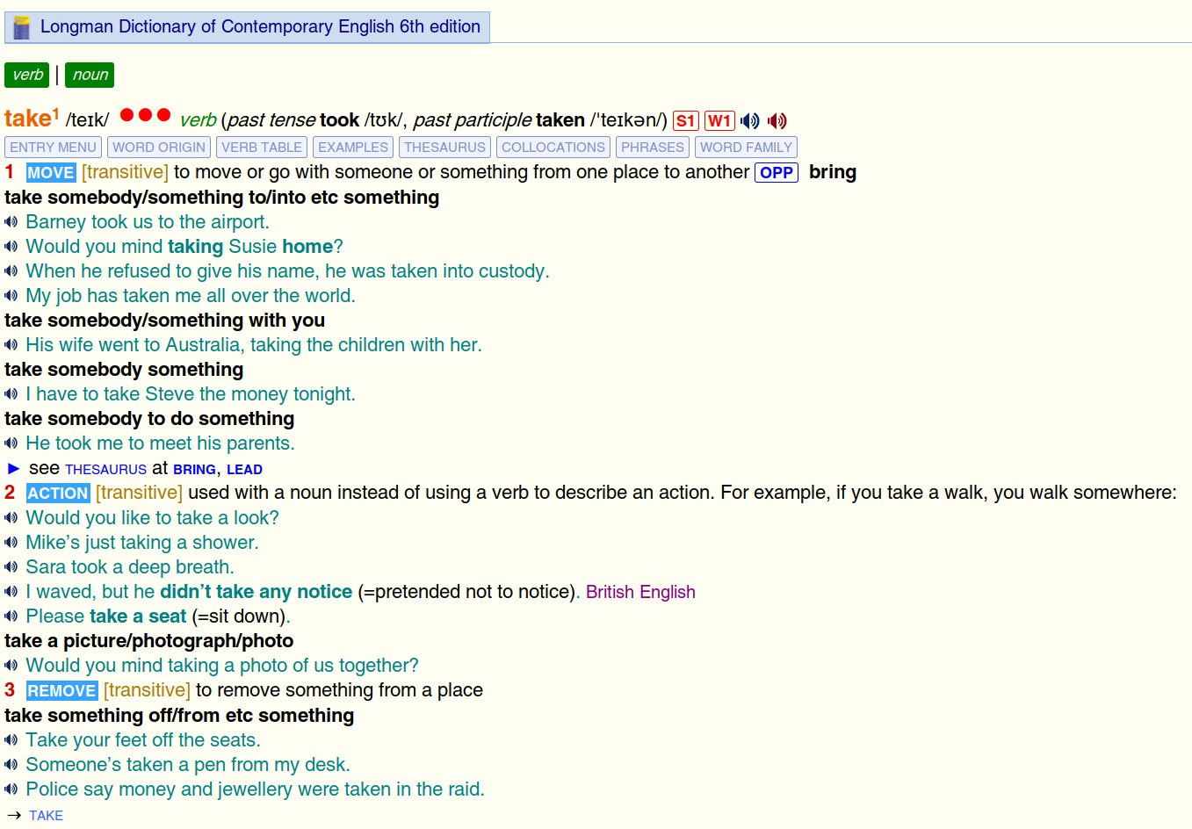
Task: Play audio for 'I have to take Steve the money tonight'
Action: click(11, 394)
